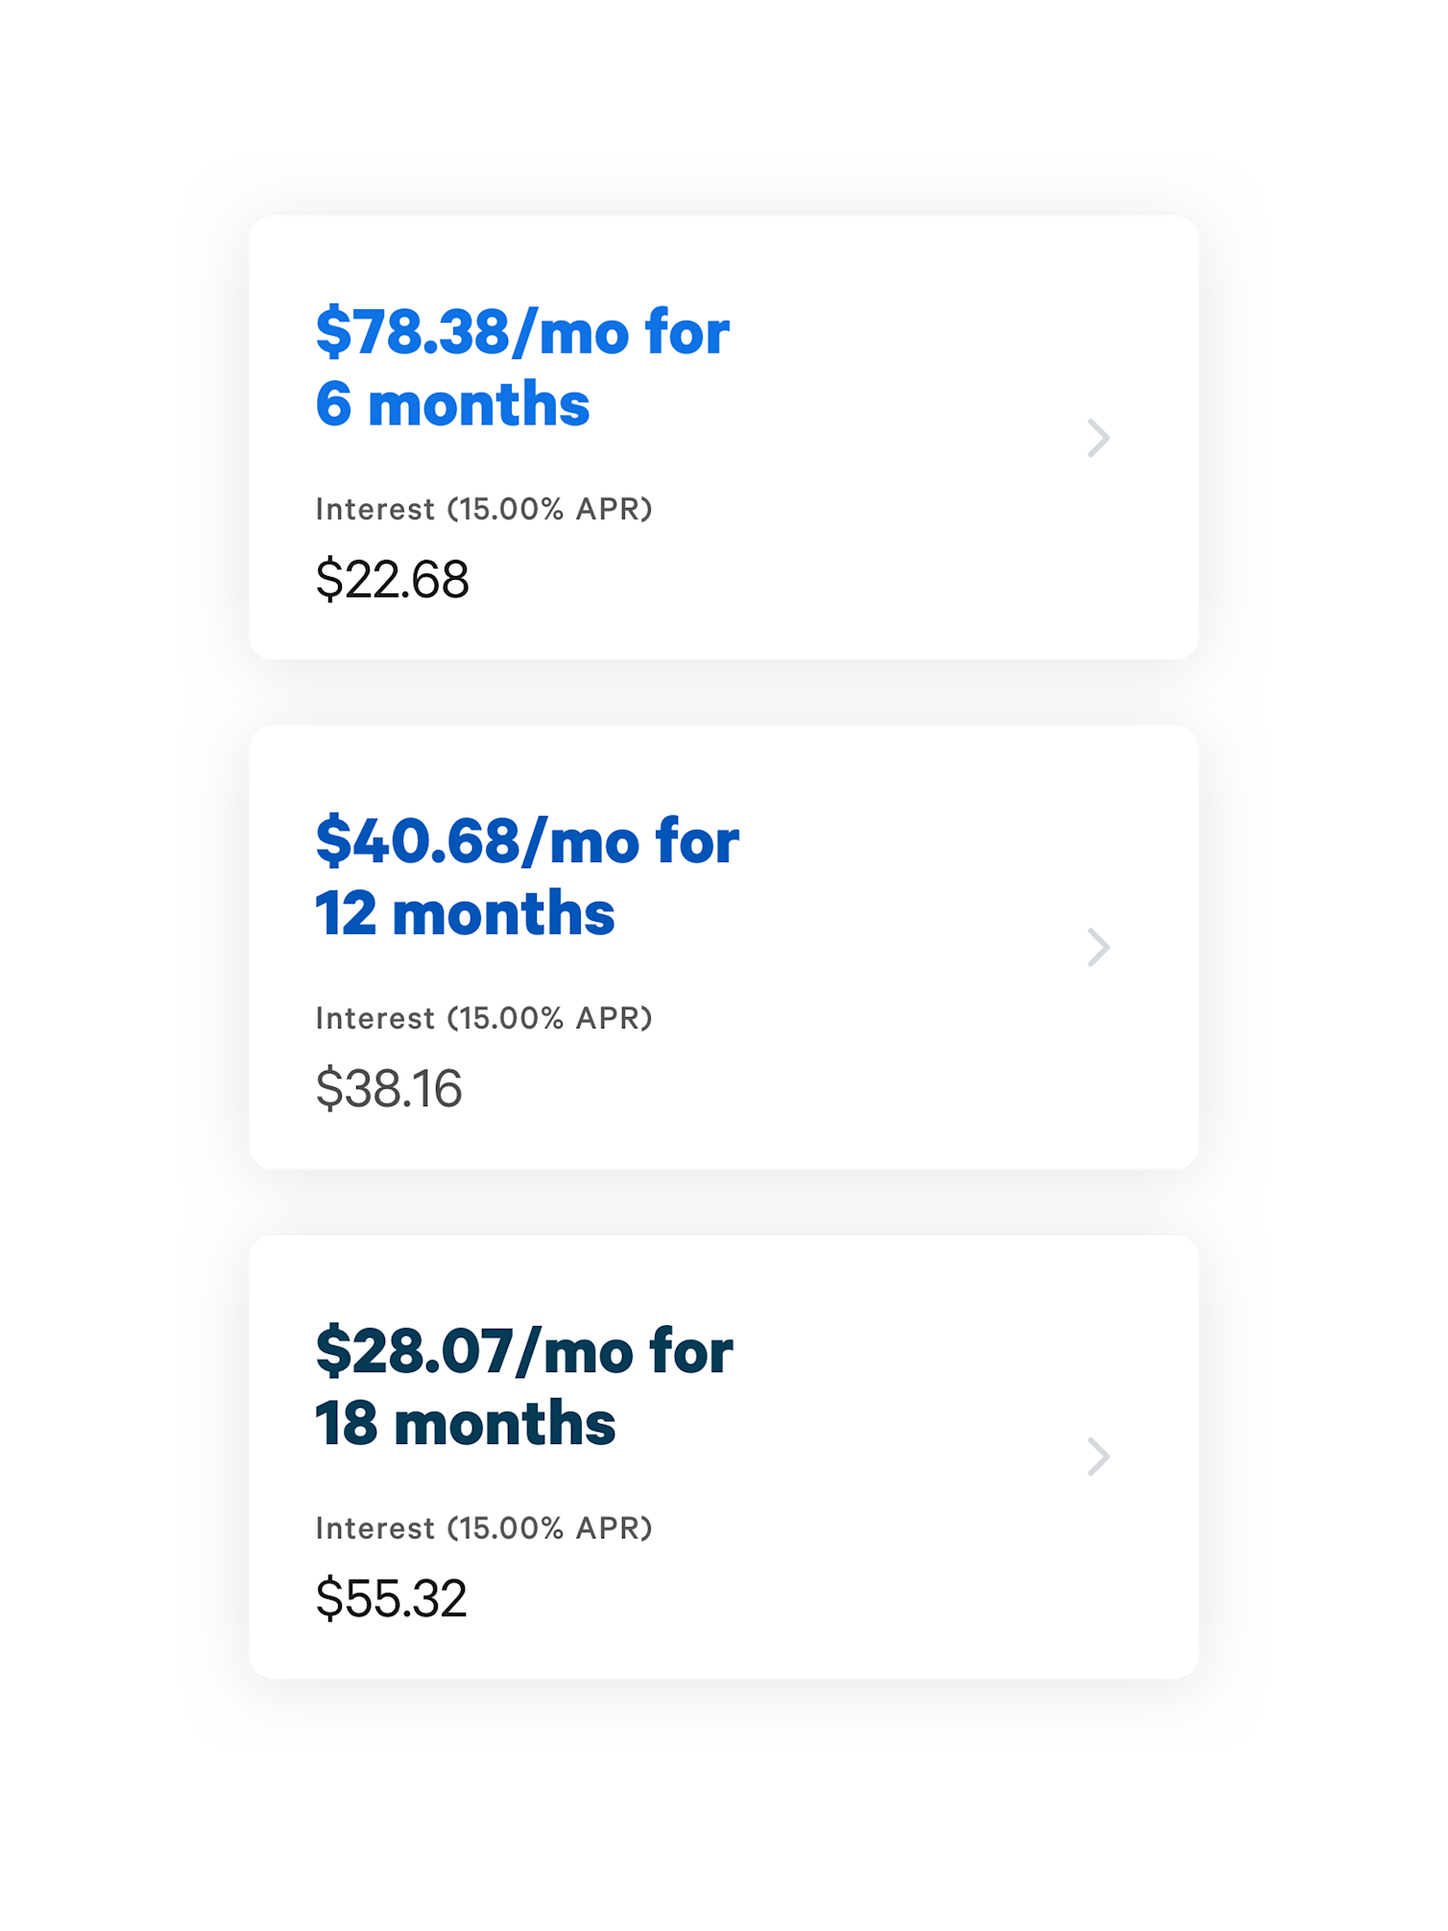Click the "6 months" term text

point(452,404)
